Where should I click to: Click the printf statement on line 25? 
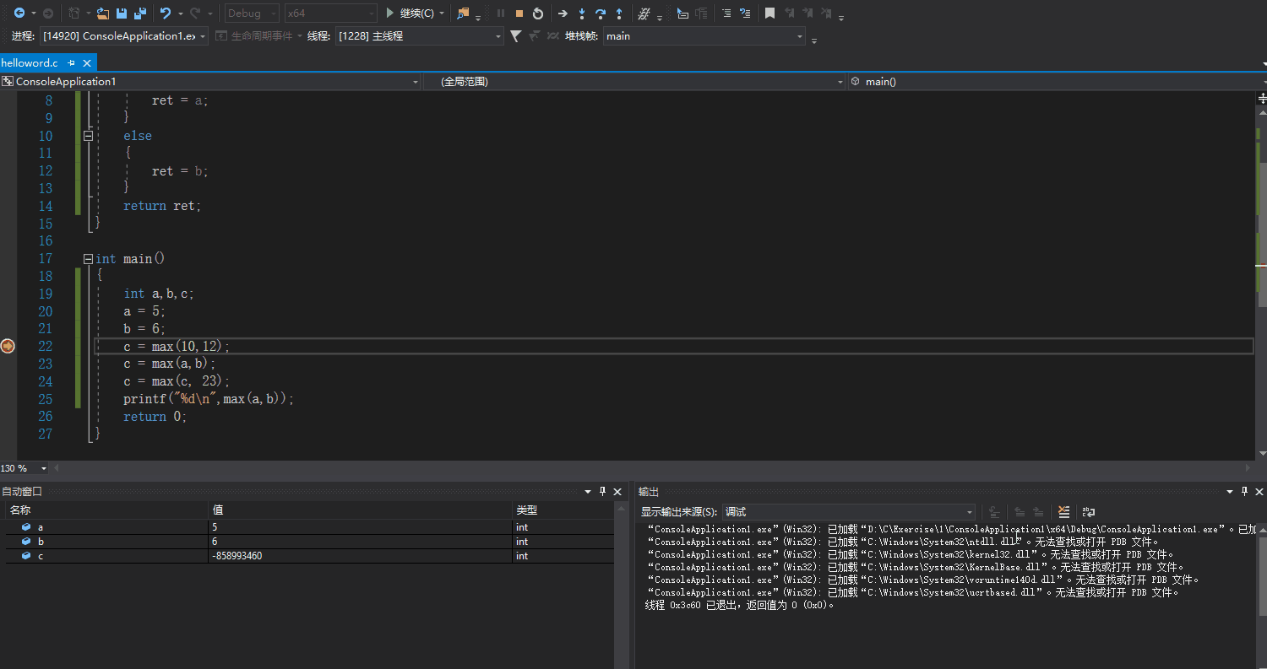(x=209, y=399)
